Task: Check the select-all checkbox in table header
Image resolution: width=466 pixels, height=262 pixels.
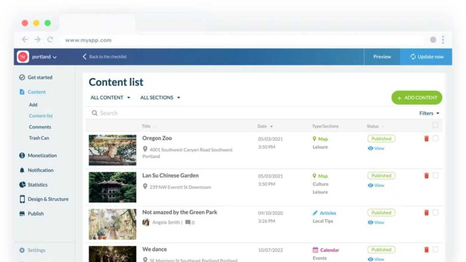Action: click(x=435, y=125)
